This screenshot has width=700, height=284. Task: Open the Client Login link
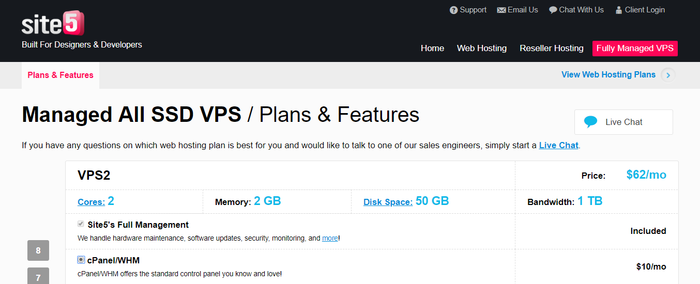[x=645, y=10]
